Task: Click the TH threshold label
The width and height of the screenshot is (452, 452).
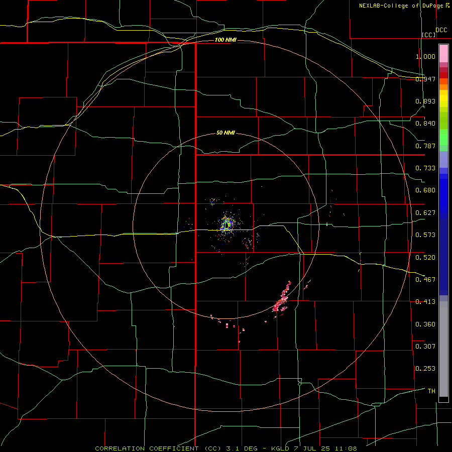Action: (431, 391)
